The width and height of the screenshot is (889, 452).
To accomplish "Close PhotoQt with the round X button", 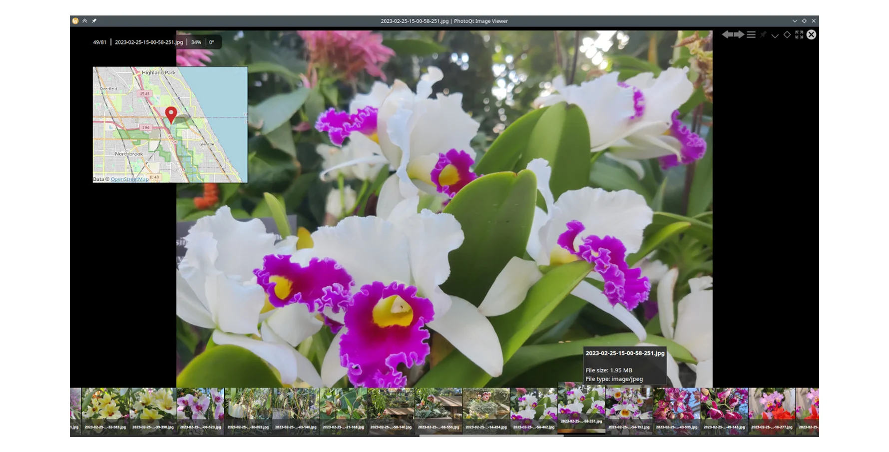I will (812, 34).
